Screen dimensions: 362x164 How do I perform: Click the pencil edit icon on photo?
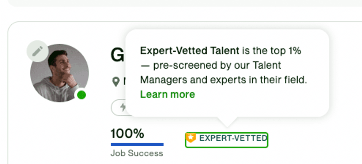[x=38, y=51]
